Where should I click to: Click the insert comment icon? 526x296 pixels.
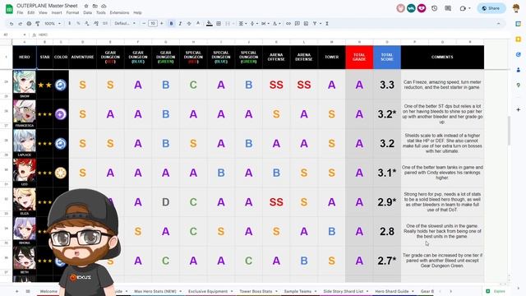point(298,24)
